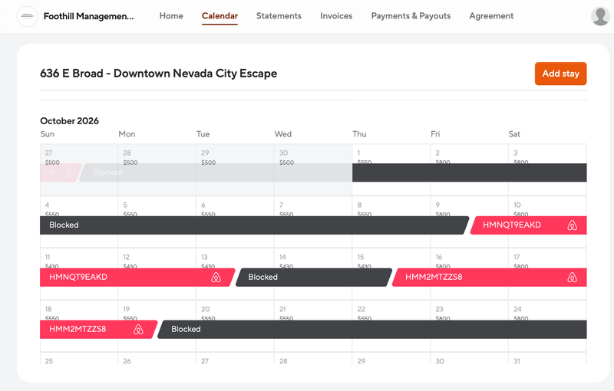Open HMNQT9EAKD reservation on October 10
Image resolution: width=614 pixels, height=391 pixels.
tap(528, 225)
